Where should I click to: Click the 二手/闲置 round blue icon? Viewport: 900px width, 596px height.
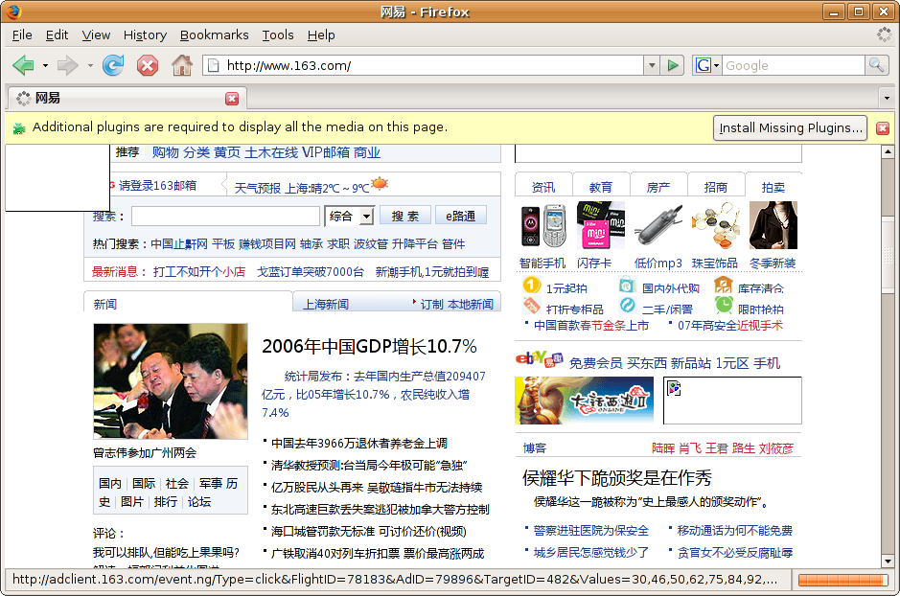point(628,305)
